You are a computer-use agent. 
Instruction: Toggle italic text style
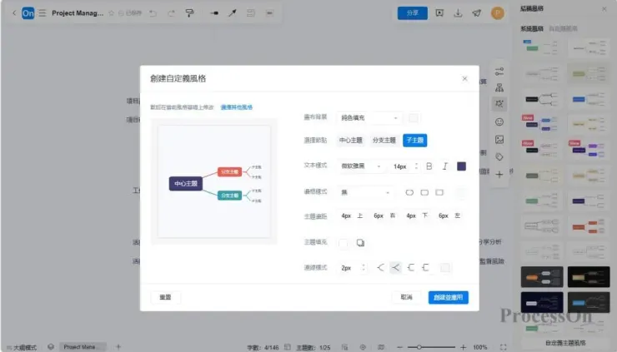(x=445, y=166)
